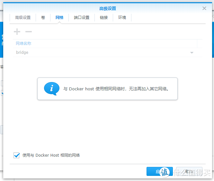The height and width of the screenshot is (181, 214).
Task: Switch to the 环境 tab
Action: [x=122, y=18]
